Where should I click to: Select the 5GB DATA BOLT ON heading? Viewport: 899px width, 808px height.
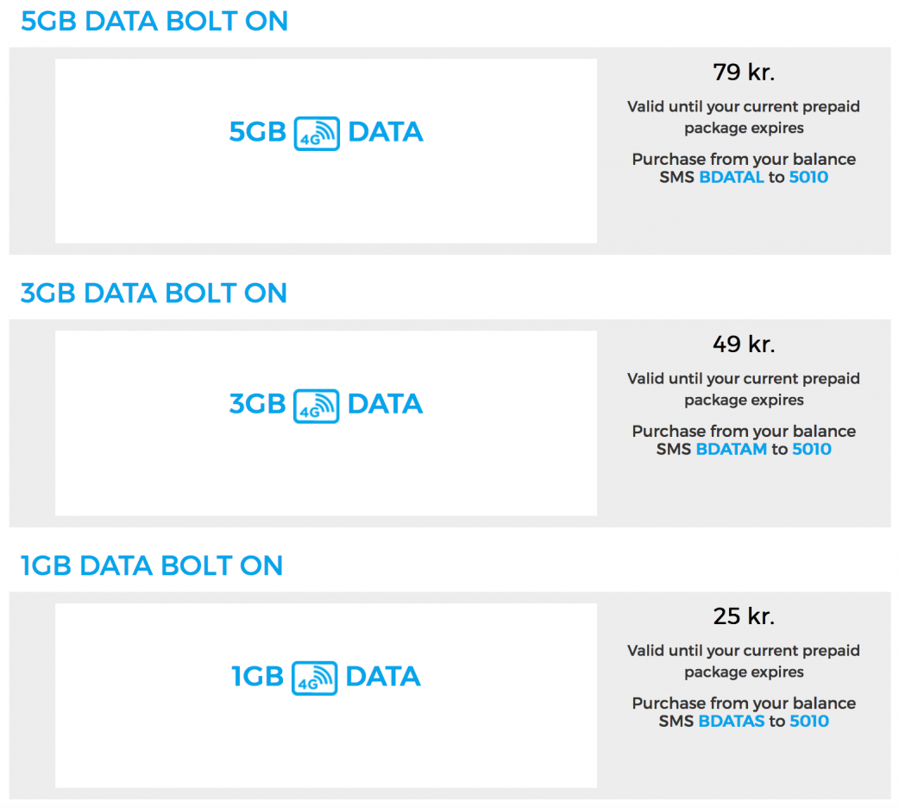pyautogui.click(x=154, y=22)
